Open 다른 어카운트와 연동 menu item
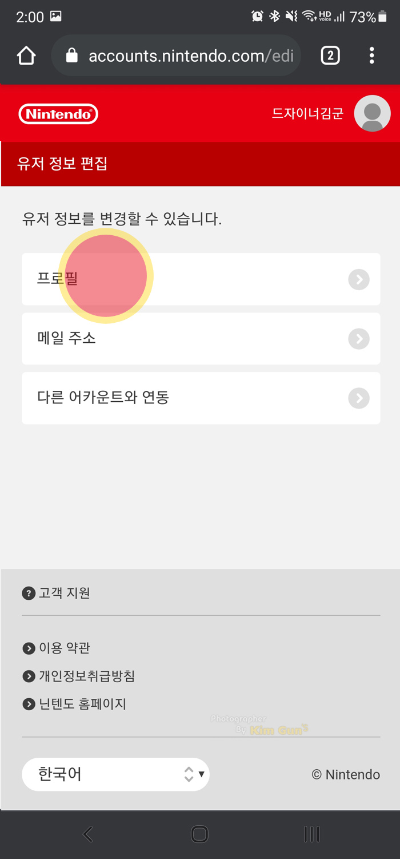 tap(201, 398)
